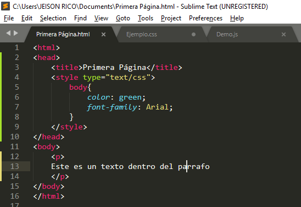301x207 pixels.
Task: Click the 'type' attribute on the style tag
Action: click(92, 78)
